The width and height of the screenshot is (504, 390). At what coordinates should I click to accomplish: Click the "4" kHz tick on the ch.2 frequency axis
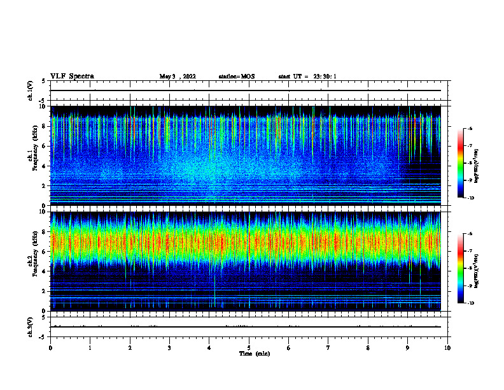coord(45,271)
